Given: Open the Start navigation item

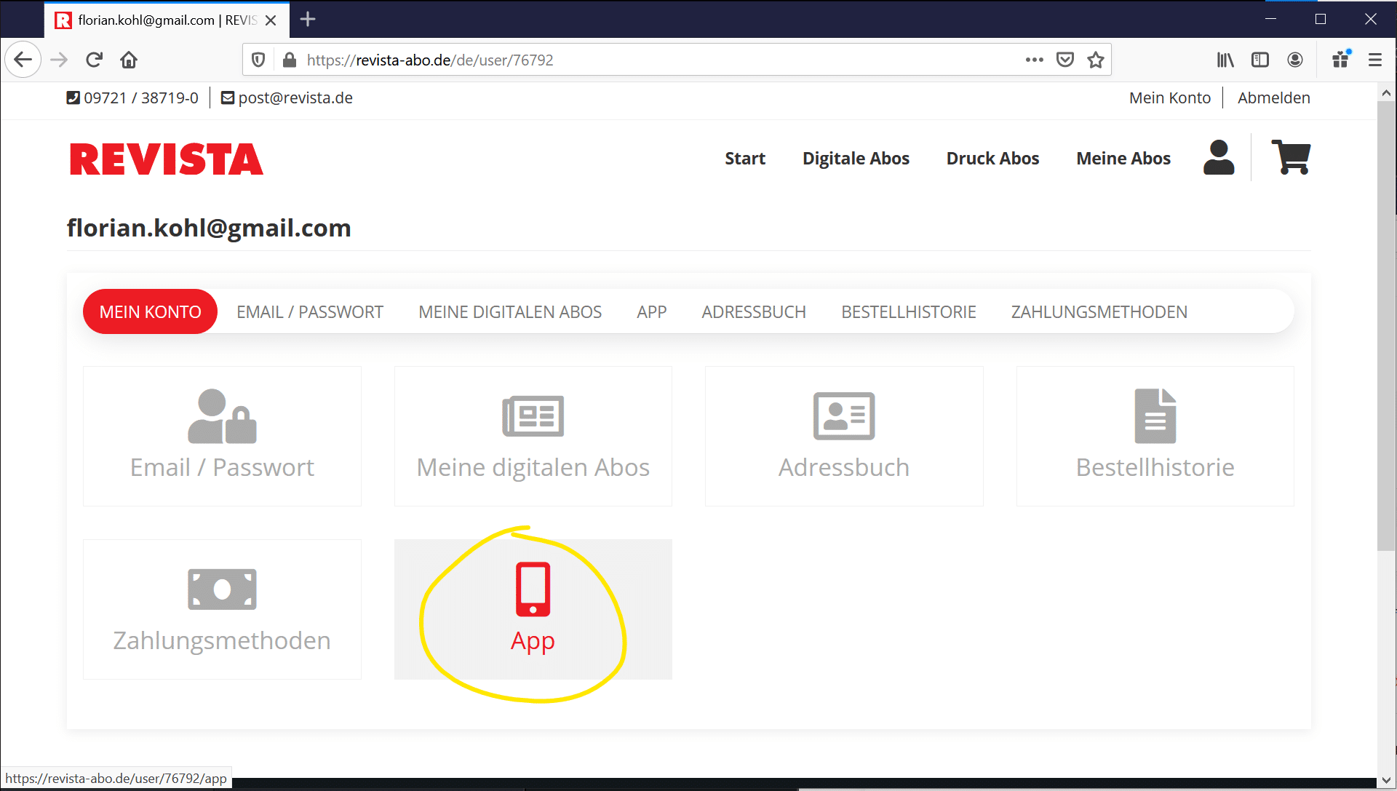Looking at the screenshot, I should pyautogui.click(x=745, y=158).
